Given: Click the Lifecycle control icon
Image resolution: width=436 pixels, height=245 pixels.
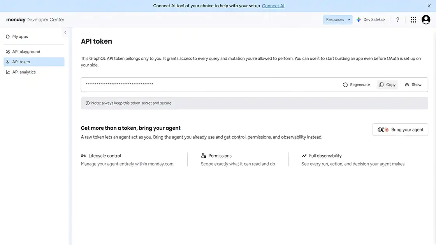Looking at the screenshot, I should (x=83, y=156).
